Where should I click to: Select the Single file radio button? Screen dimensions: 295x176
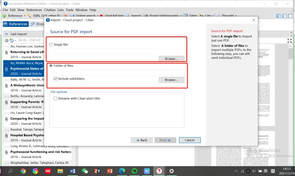pyautogui.click(x=51, y=44)
